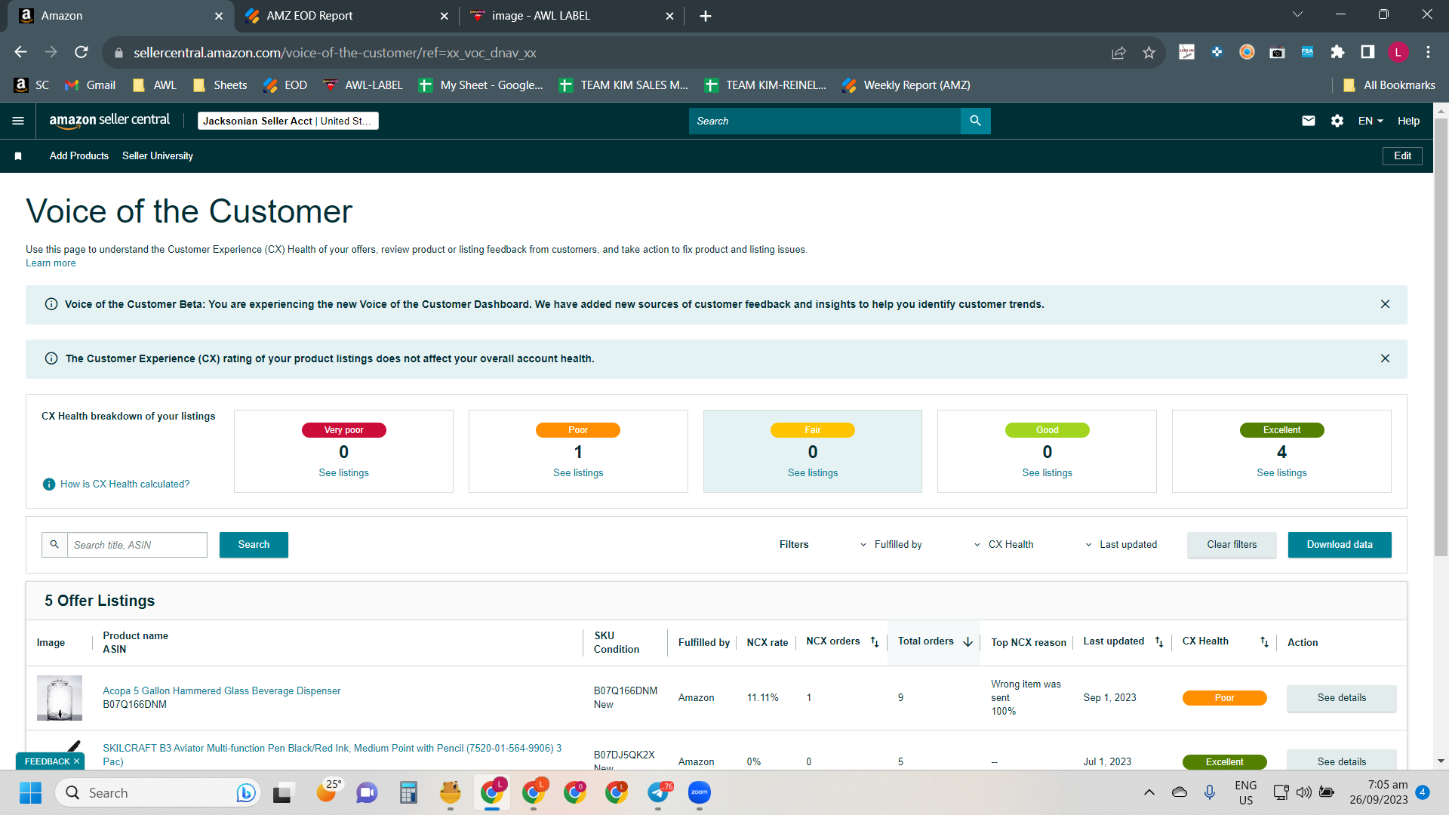The image size is (1449, 815).
Task: Switch to the image - AWL LABEL tab
Action: pos(571,16)
